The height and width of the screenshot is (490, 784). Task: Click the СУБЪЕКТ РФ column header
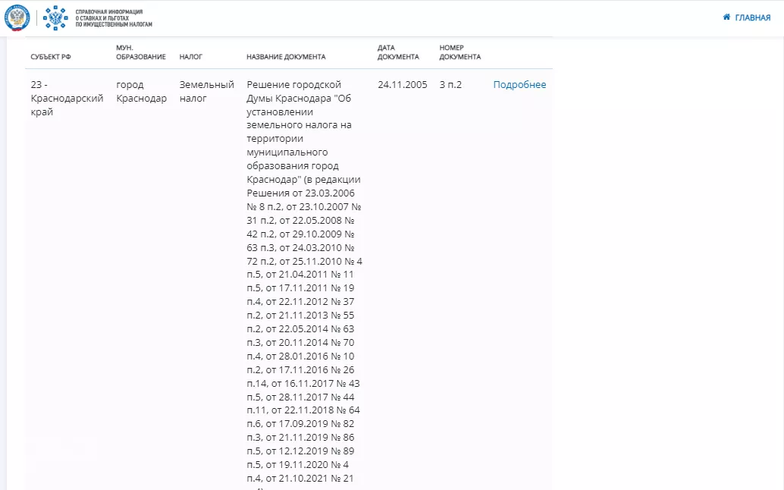tap(51, 57)
